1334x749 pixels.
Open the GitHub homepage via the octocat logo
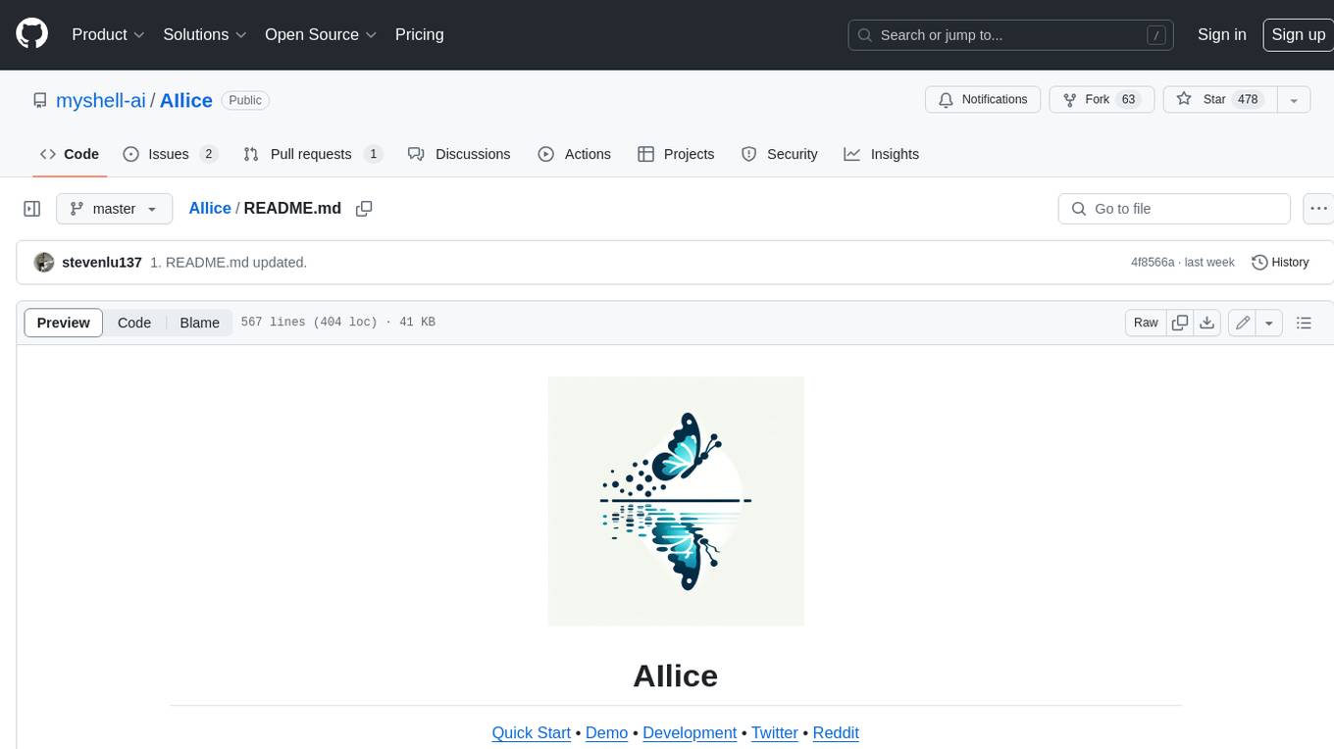32,34
